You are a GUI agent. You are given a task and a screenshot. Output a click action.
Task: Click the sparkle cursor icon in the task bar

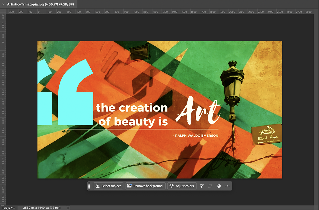[x=202, y=186]
